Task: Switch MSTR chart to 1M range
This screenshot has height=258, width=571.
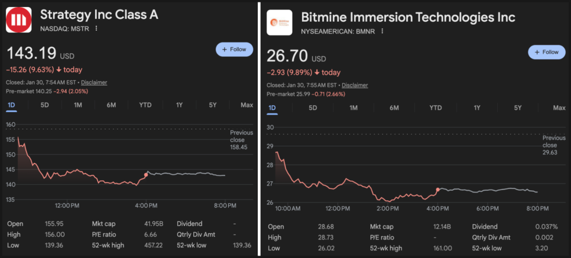Action: [x=78, y=105]
